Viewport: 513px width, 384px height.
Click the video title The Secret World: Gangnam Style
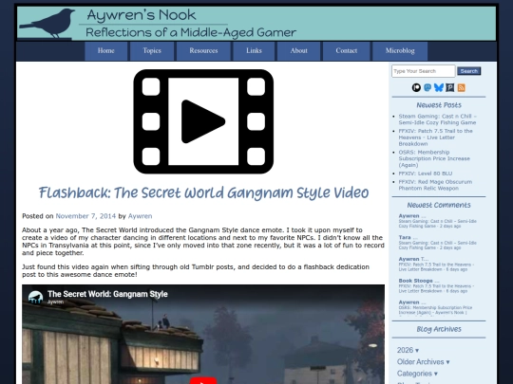tap(107, 294)
